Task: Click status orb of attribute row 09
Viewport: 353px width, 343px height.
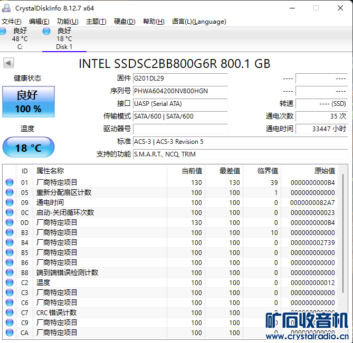Action: click(9, 202)
